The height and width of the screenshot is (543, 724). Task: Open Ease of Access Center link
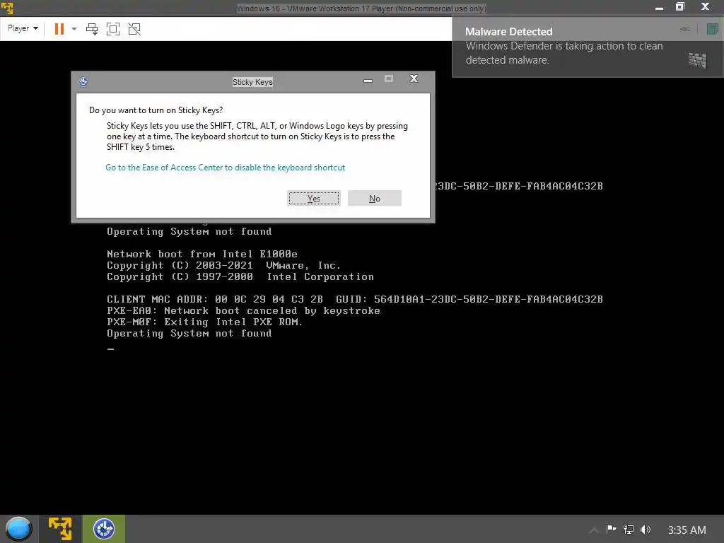(226, 168)
